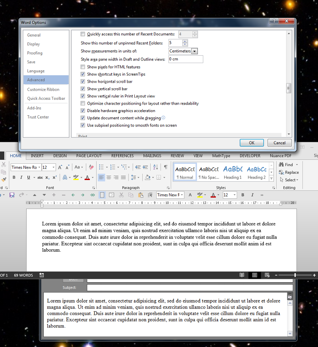Click the Clear All Formatting icon

click(91, 167)
